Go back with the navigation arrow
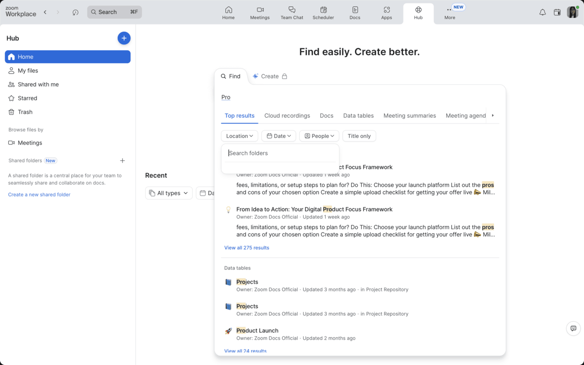 [45, 12]
